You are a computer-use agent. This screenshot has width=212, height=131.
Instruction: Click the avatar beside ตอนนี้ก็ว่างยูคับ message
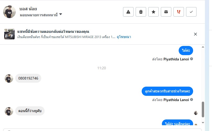click(9, 111)
